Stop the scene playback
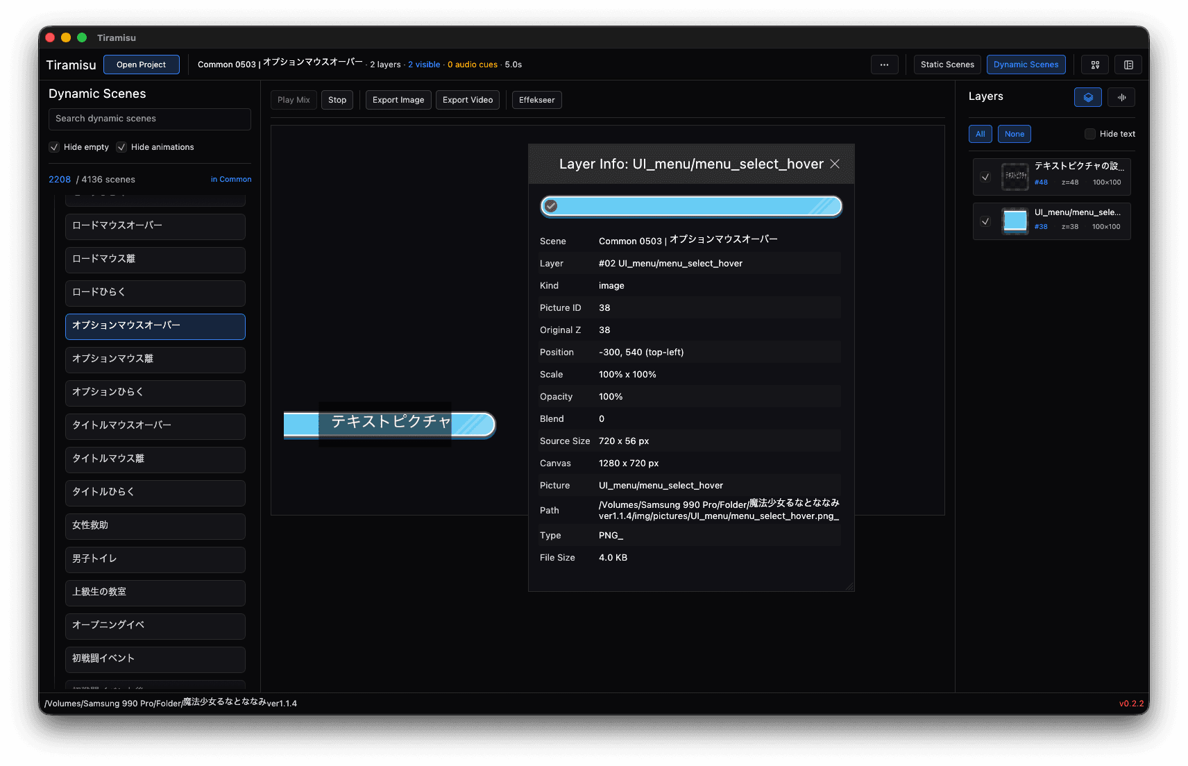 (x=337, y=100)
